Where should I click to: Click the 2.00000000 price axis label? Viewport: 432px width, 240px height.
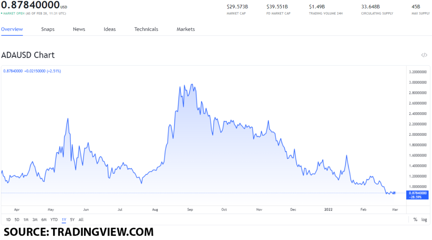(x=418, y=135)
